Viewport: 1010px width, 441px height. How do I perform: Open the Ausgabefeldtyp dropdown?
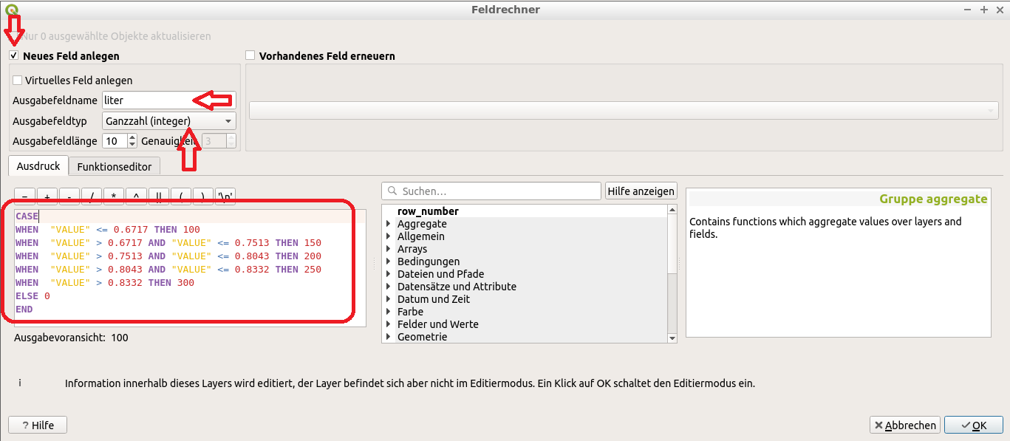click(x=169, y=121)
